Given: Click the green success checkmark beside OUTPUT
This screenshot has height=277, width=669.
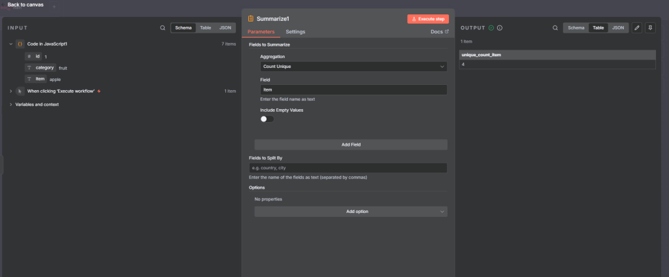Looking at the screenshot, I should point(491,28).
